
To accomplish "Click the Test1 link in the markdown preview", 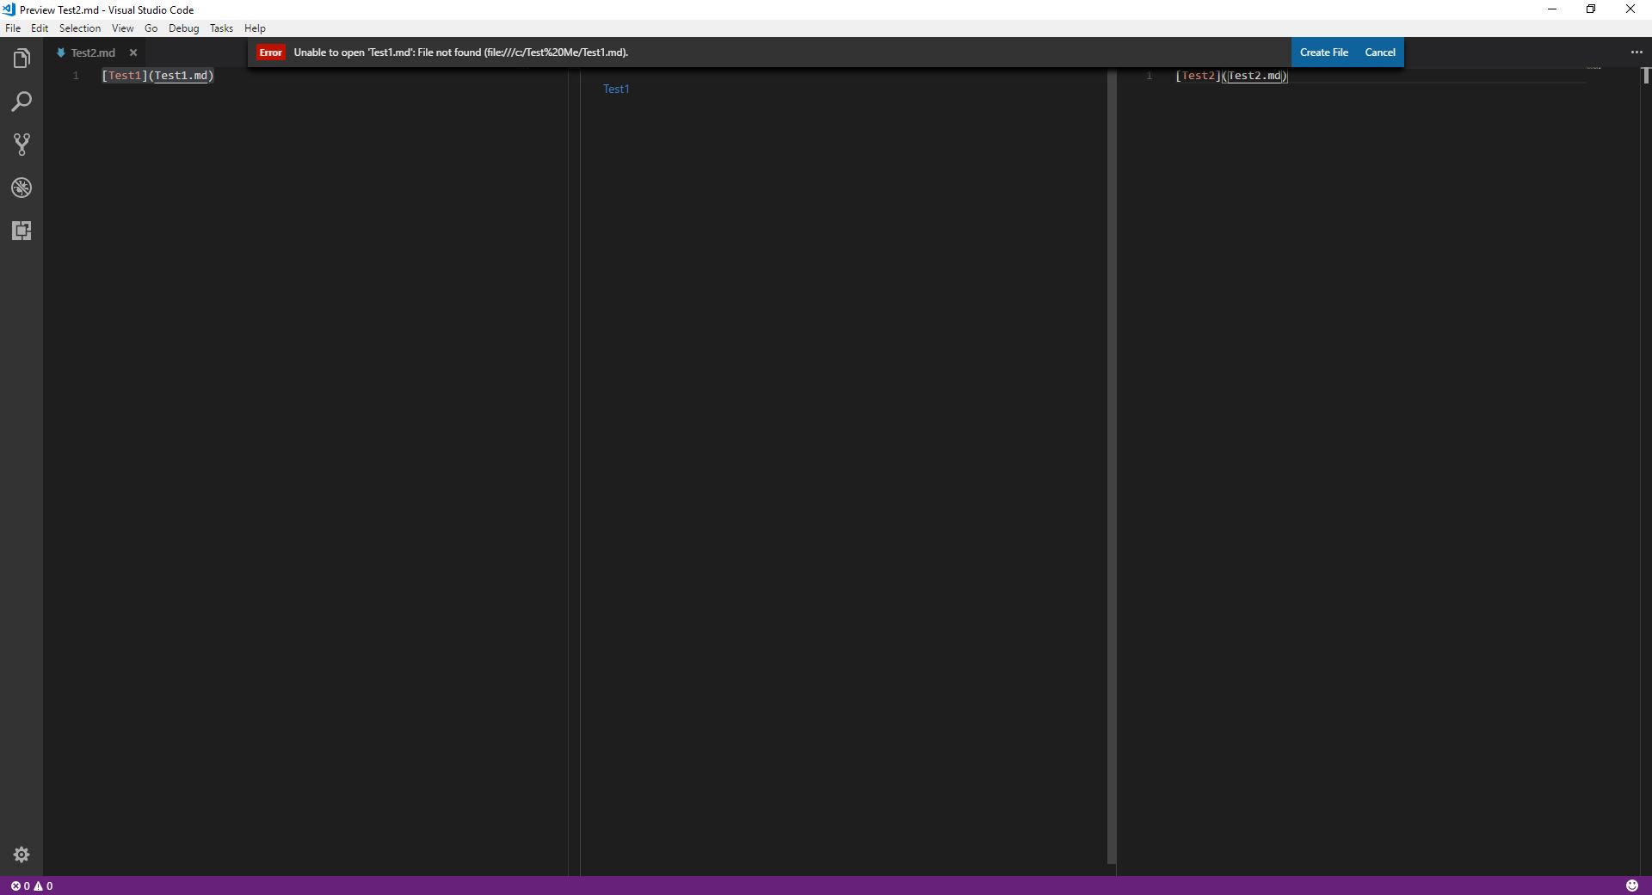I will tap(617, 89).
